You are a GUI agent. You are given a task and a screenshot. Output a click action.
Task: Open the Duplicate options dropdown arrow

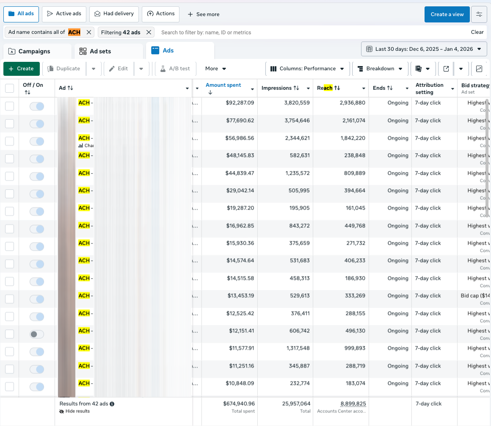click(93, 69)
